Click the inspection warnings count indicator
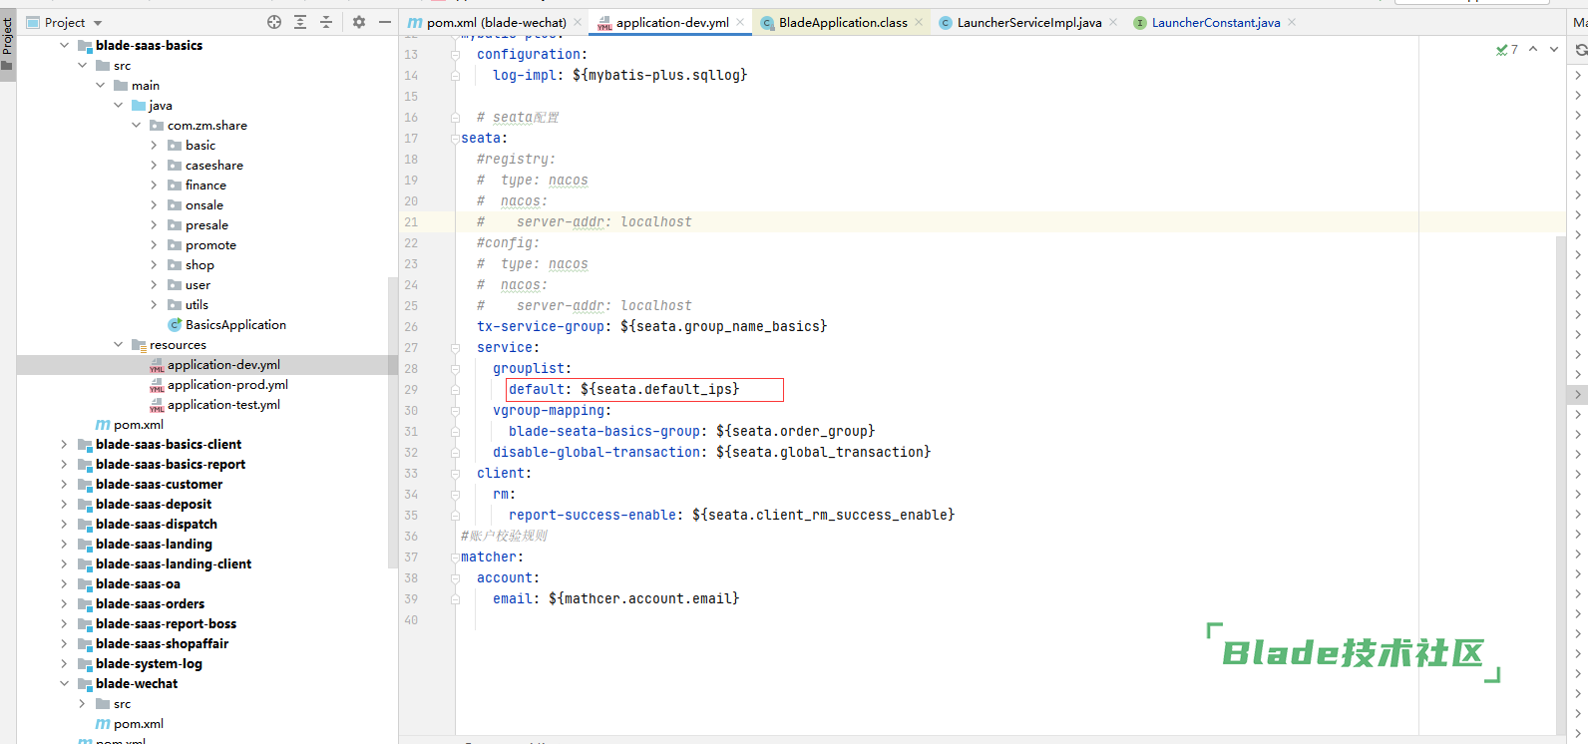 pyautogui.click(x=1507, y=49)
